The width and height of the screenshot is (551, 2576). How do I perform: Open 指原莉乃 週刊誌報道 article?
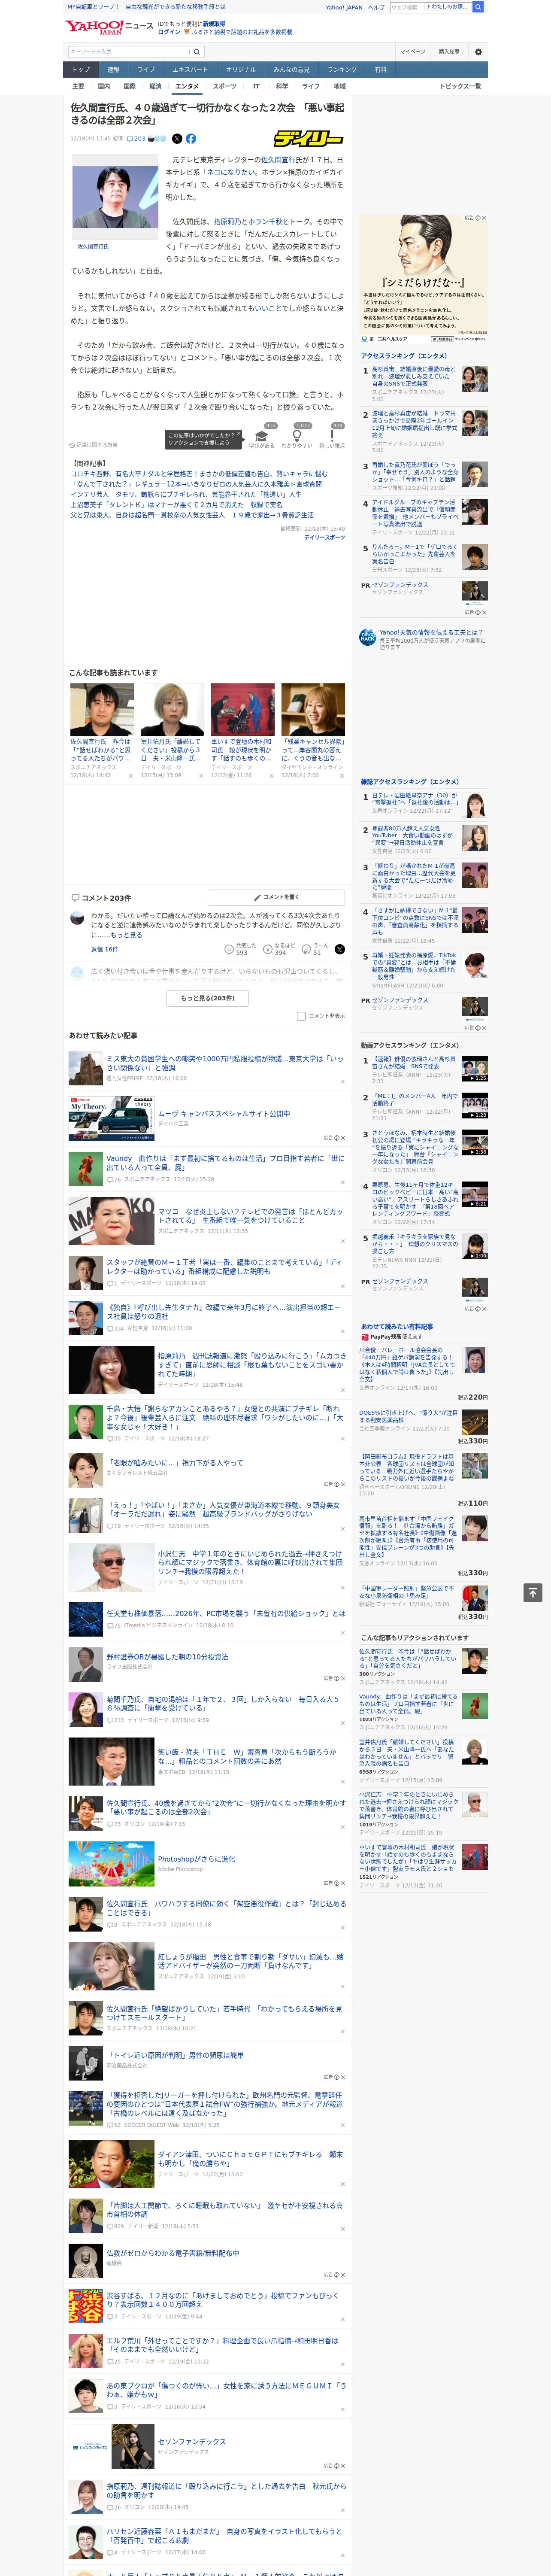point(252,1365)
